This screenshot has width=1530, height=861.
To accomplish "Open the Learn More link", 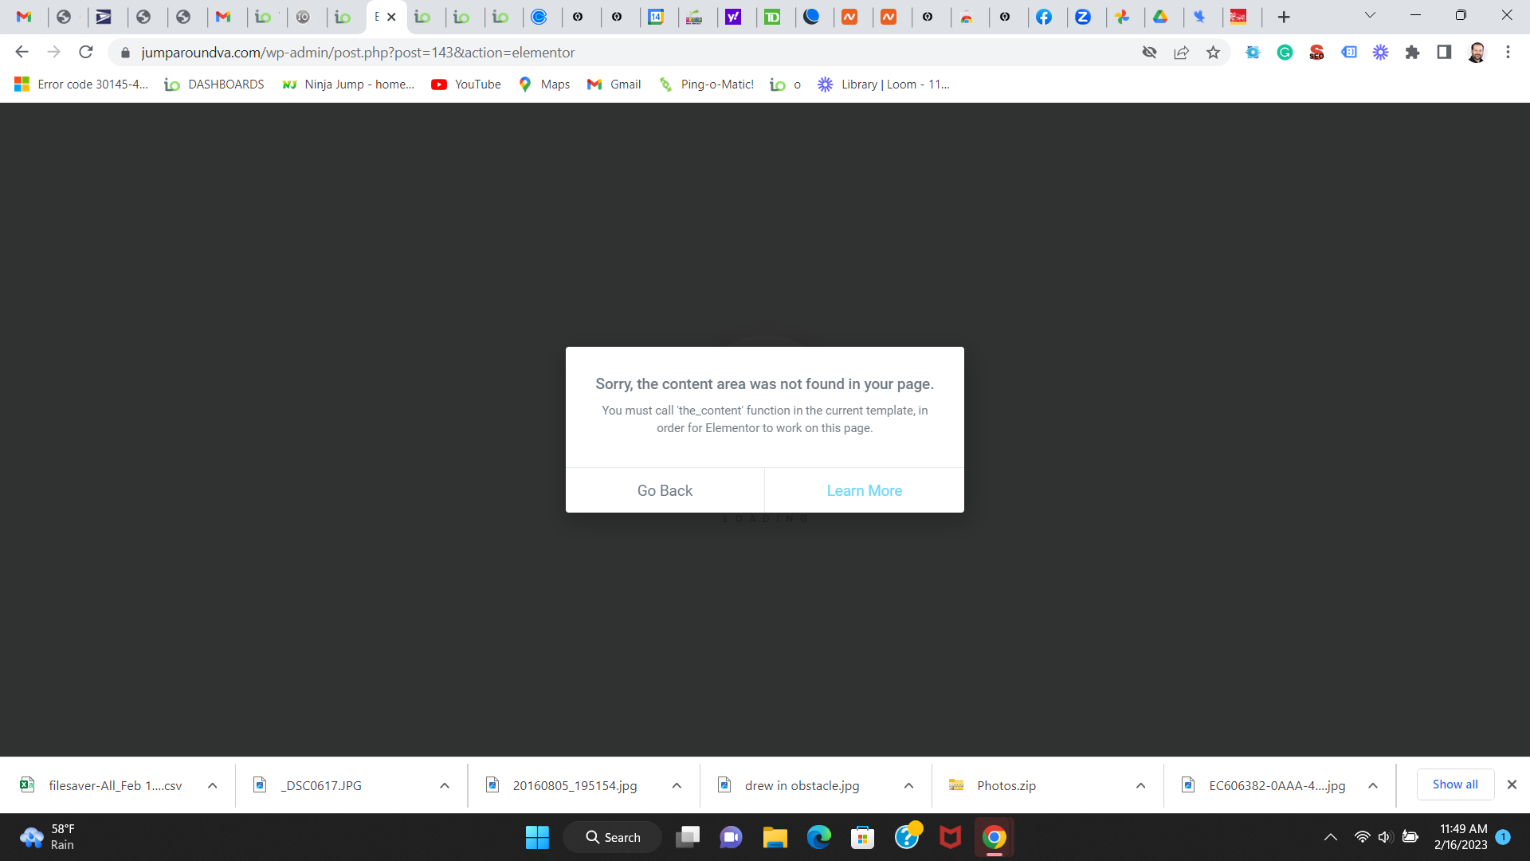I will pos(864,490).
